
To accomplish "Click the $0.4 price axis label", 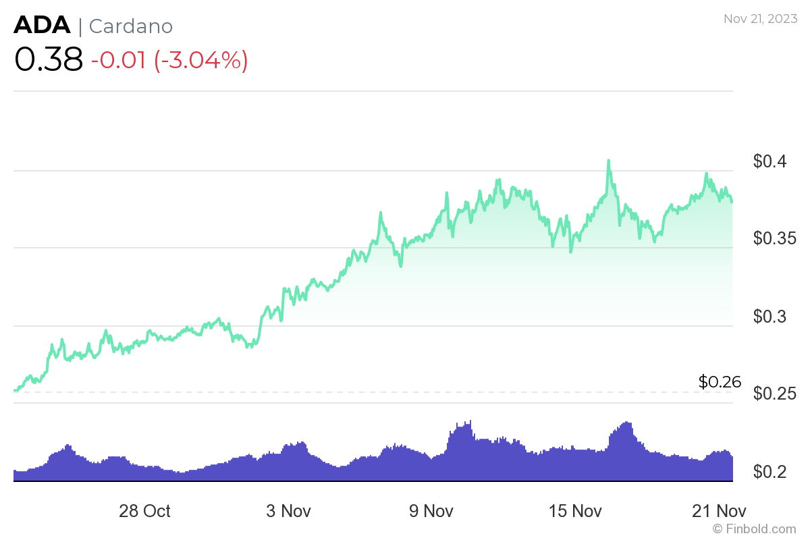I will 770,162.
